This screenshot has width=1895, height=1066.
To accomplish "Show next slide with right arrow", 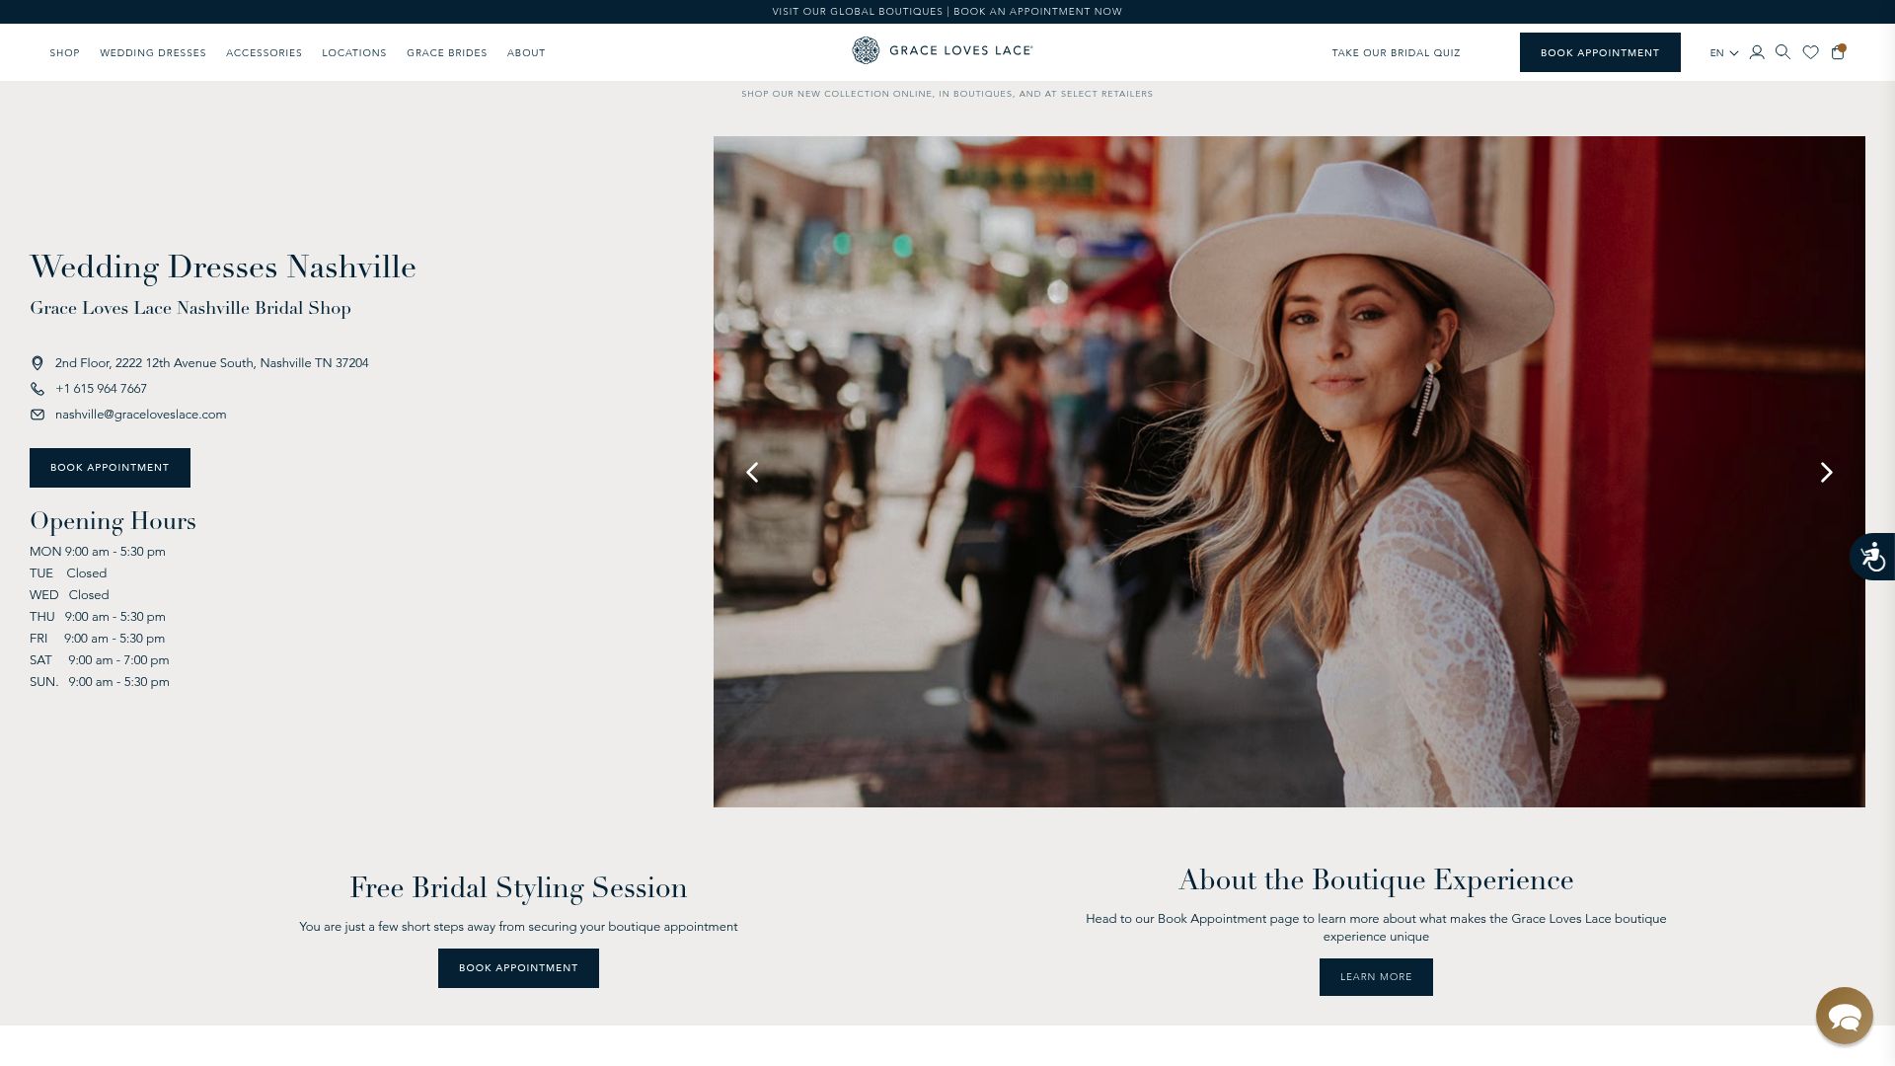I will pos(1826,473).
